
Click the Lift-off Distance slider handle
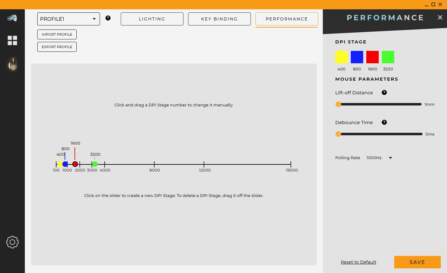point(338,104)
